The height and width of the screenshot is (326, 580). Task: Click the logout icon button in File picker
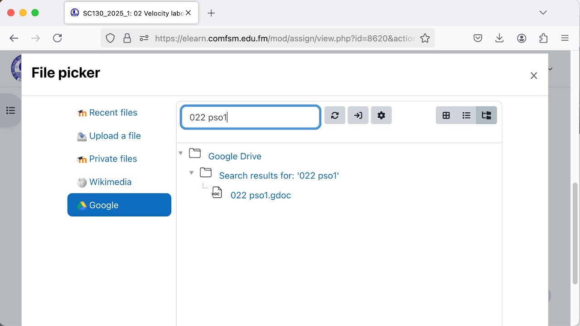tap(358, 115)
